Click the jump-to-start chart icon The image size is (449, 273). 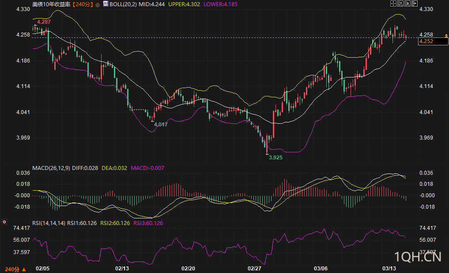(400, 4)
